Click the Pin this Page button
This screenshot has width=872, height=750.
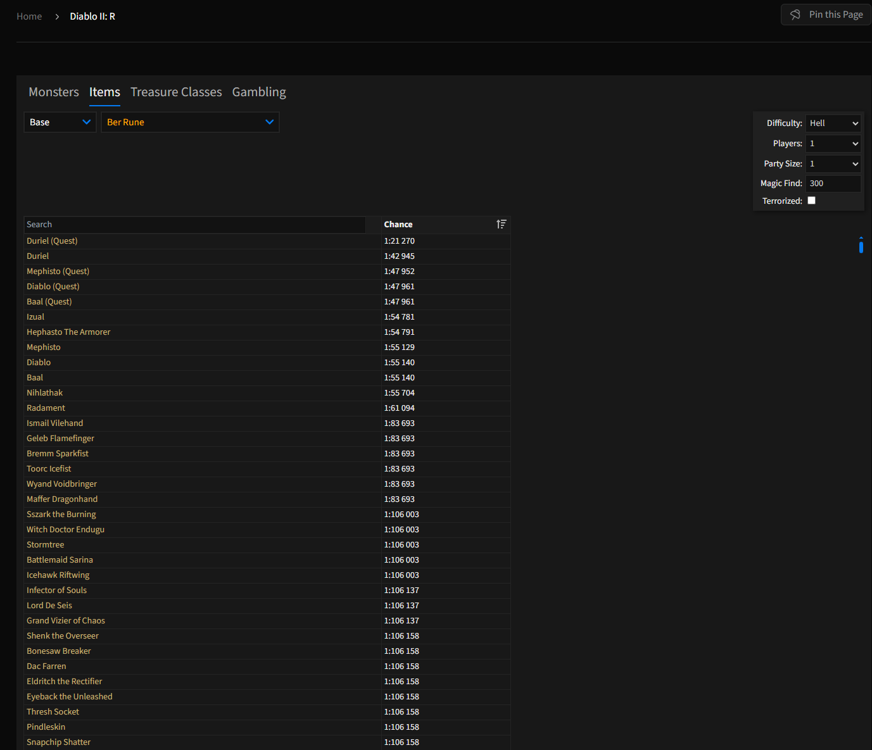coord(826,15)
